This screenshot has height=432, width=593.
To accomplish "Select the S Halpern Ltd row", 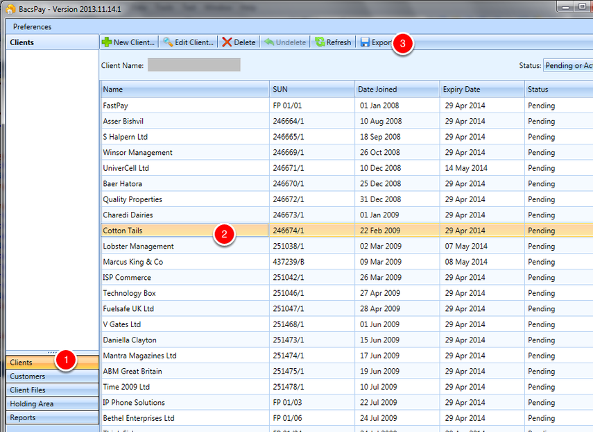I will pyautogui.click(x=347, y=137).
